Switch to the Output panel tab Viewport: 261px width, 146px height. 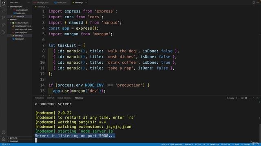[x=51, y=98]
